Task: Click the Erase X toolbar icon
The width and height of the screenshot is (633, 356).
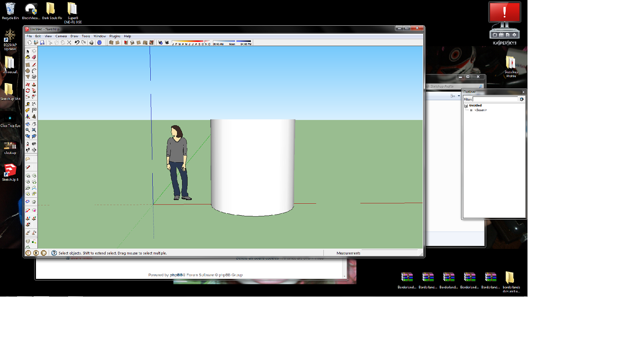Action: coord(69,42)
